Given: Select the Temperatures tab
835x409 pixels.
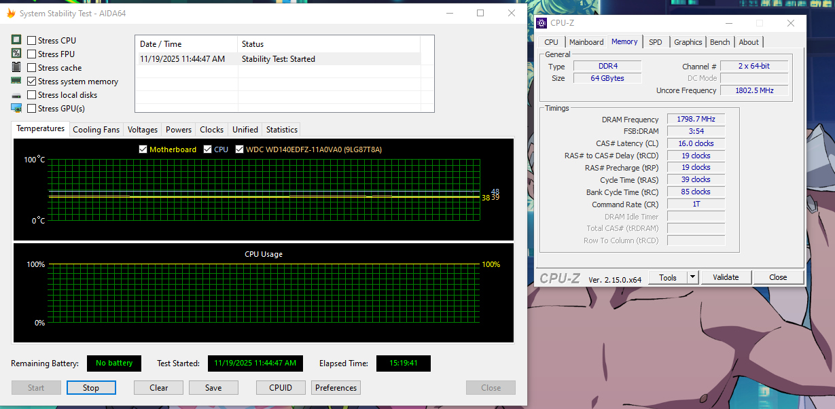Looking at the screenshot, I should pyautogui.click(x=41, y=128).
